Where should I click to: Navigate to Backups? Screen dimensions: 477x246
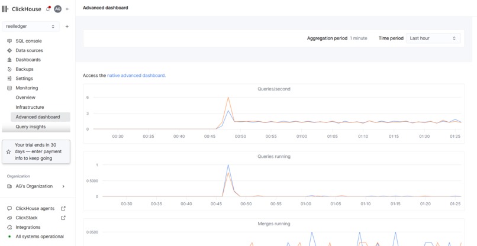(24, 69)
